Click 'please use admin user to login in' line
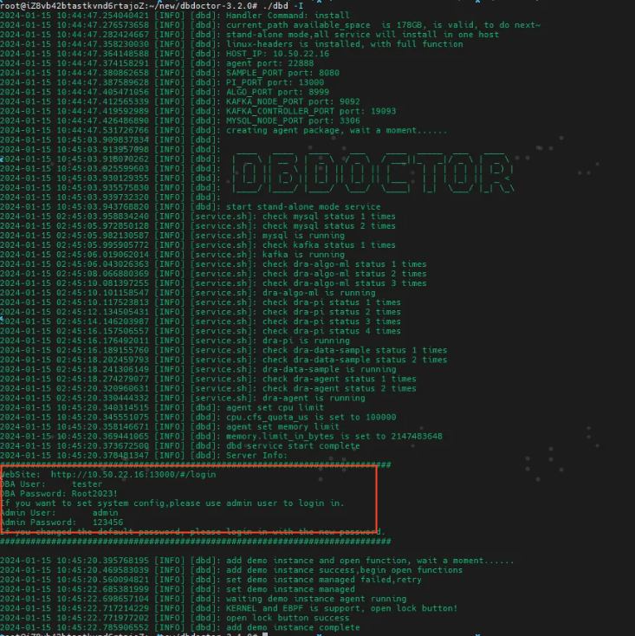The image size is (635, 636). coord(256,503)
